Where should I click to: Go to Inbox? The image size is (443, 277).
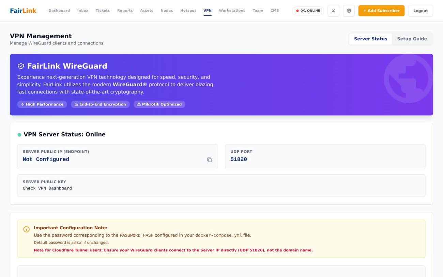click(x=83, y=11)
